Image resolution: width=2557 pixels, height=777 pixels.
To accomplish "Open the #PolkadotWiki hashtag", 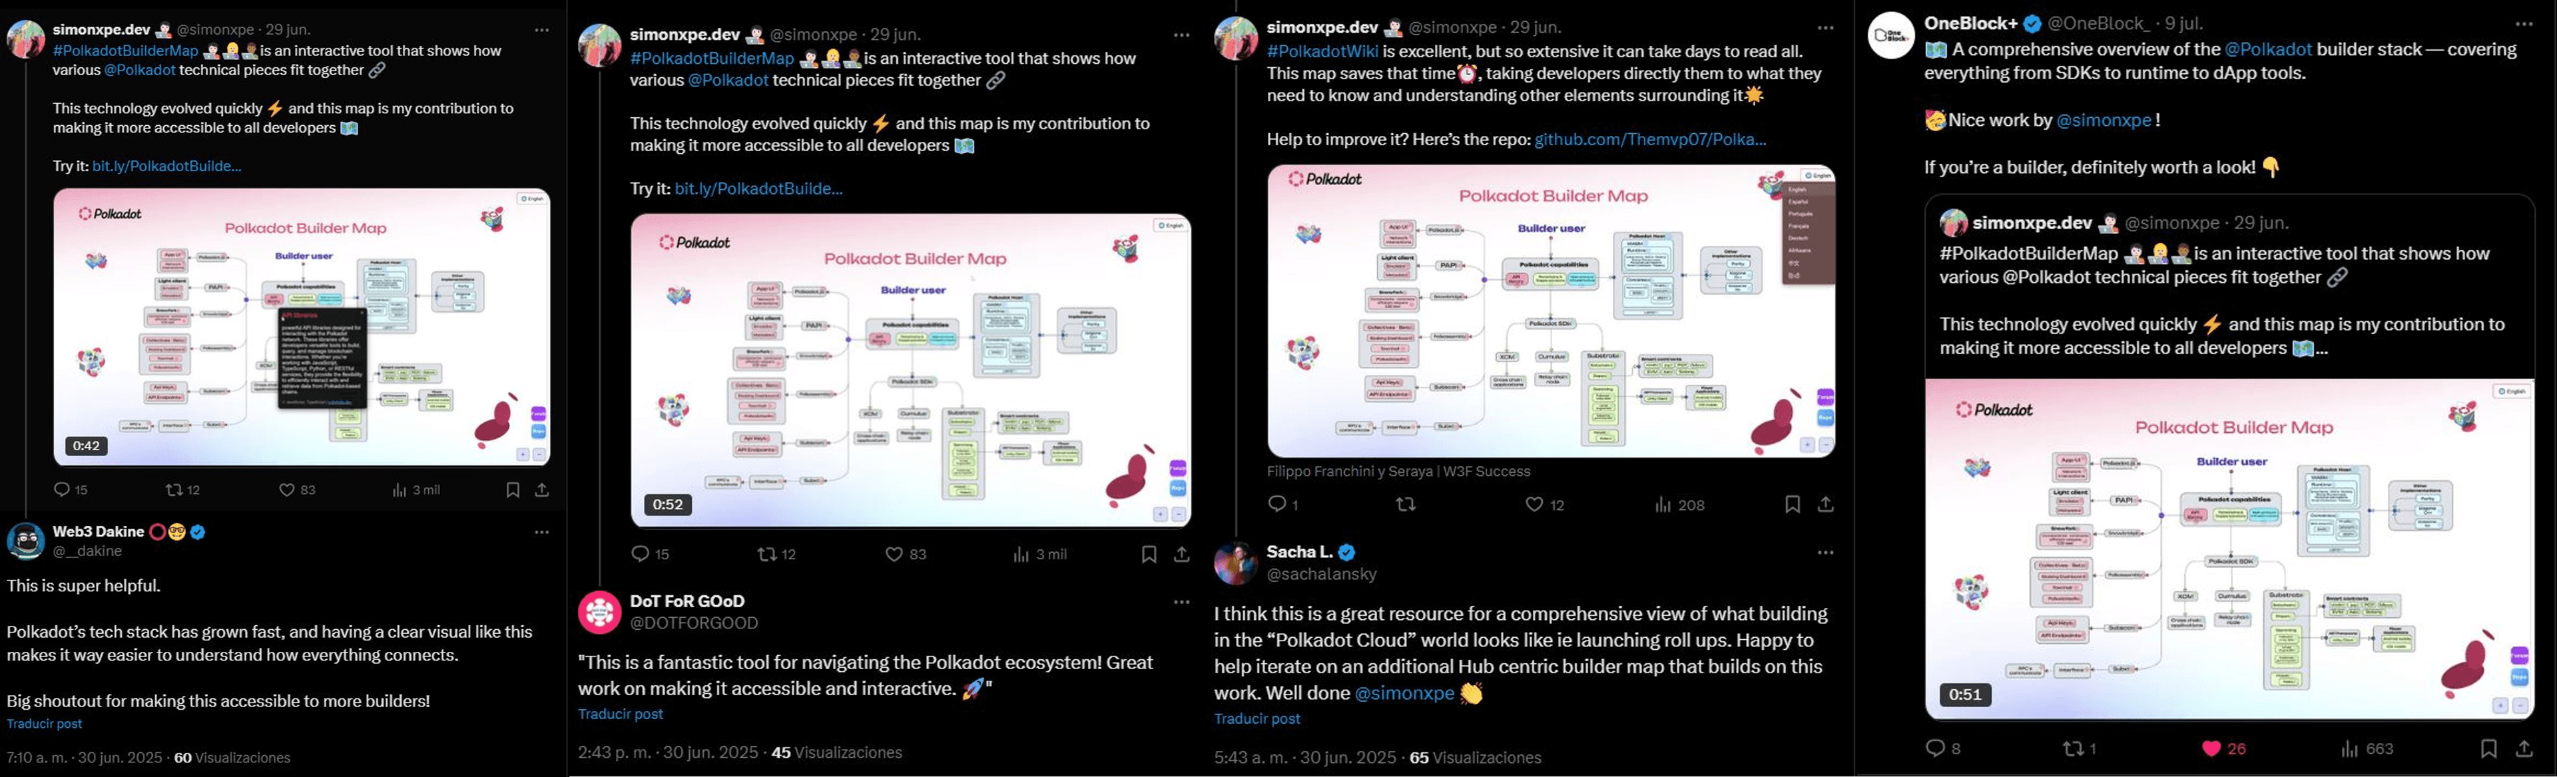I will [1322, 52].
